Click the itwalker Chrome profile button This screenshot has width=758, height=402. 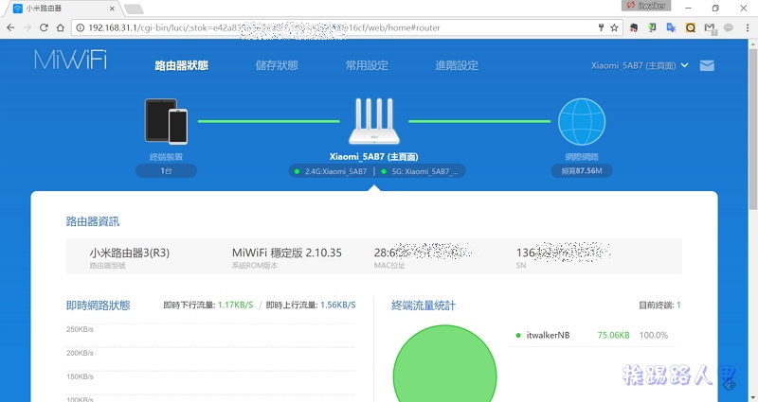(x=646, y=6)
